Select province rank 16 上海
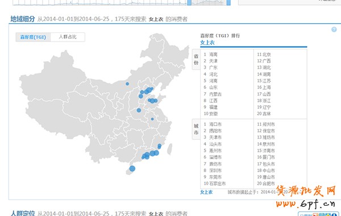Screen dimensions: 341x216 pos(264,87)
